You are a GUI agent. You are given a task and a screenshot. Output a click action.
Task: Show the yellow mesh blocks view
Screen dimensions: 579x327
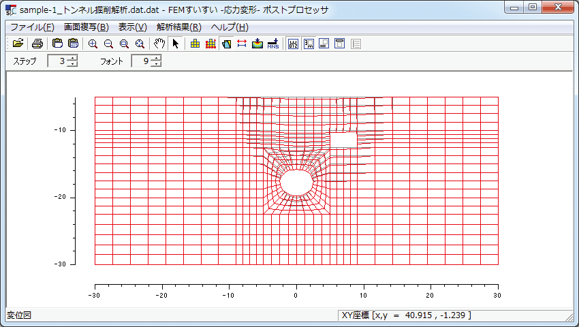point(195,44)
